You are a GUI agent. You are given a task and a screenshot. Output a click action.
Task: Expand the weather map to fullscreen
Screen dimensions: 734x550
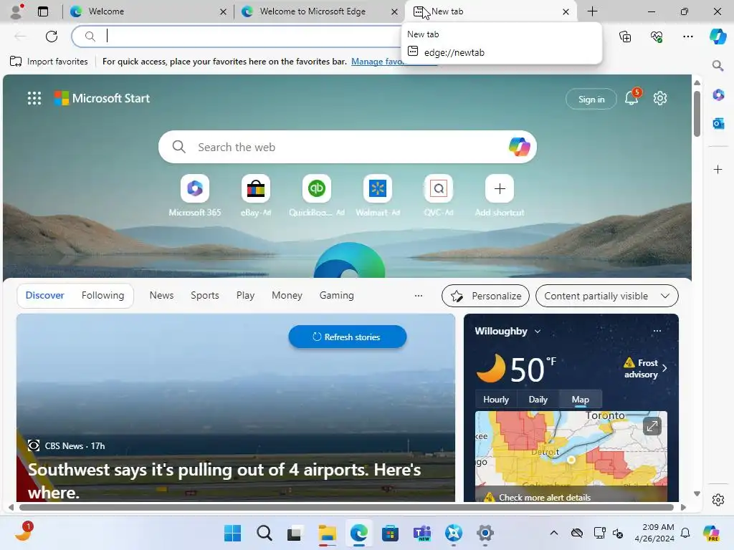[652, 426]
